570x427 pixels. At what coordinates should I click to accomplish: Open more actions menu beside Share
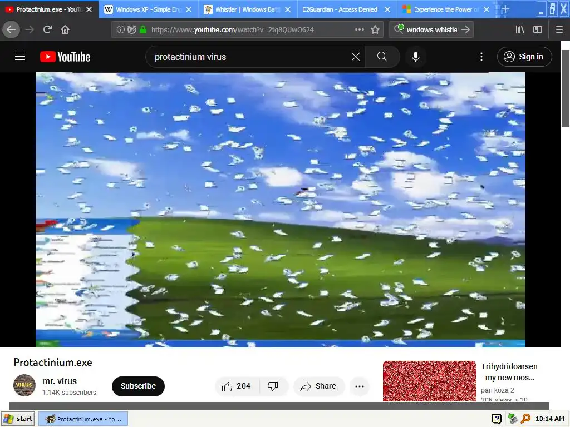[360, 386]
